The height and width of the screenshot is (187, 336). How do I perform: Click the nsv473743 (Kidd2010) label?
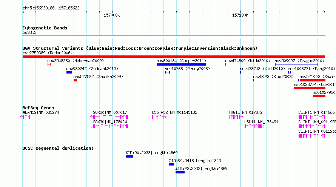click(x=262, y=69)
